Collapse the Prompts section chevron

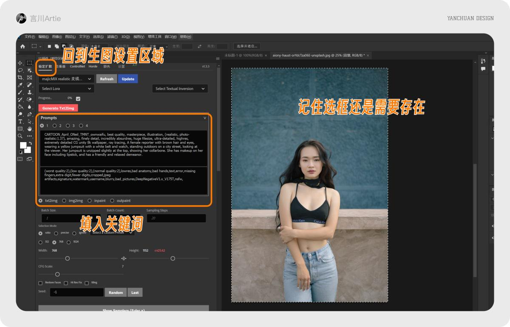[x=205, y=118]
